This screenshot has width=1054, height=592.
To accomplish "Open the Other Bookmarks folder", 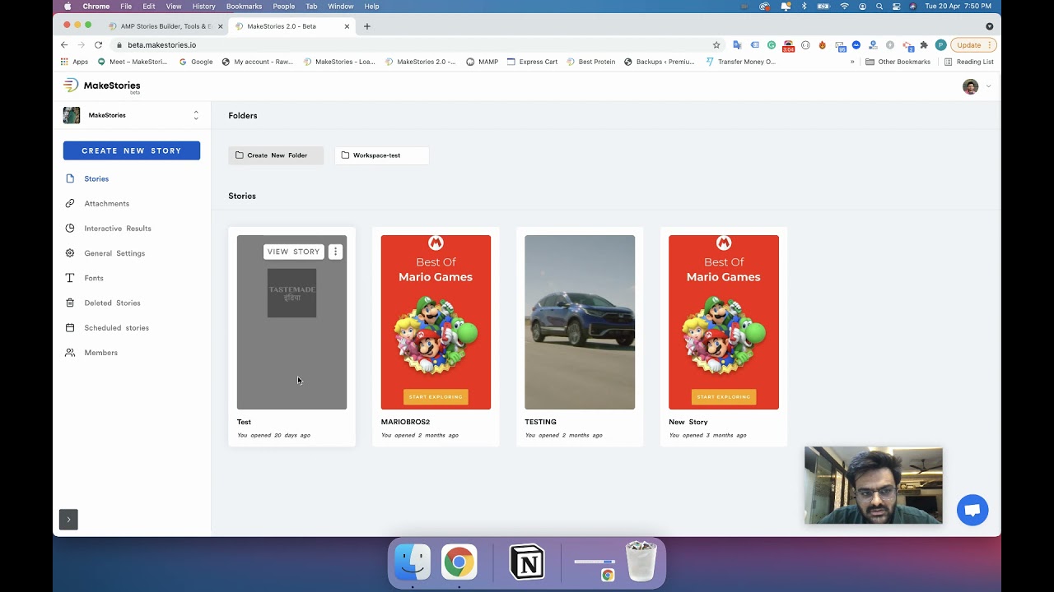I will pos(898,62).
